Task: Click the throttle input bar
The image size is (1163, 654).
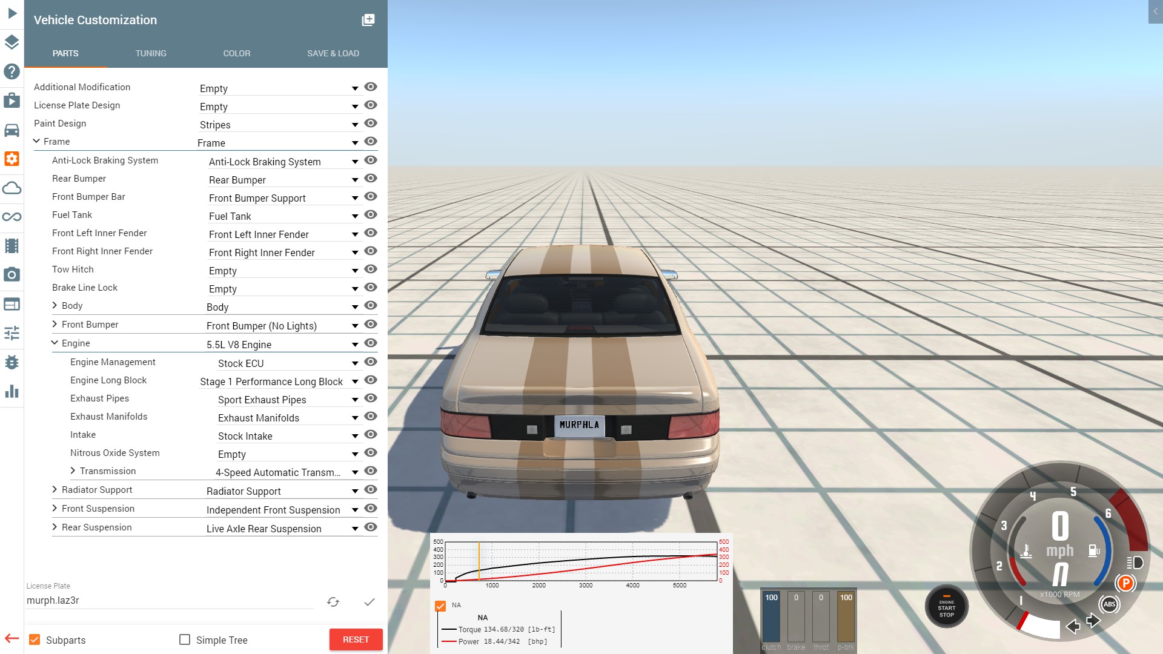Action: click(821, 616)
